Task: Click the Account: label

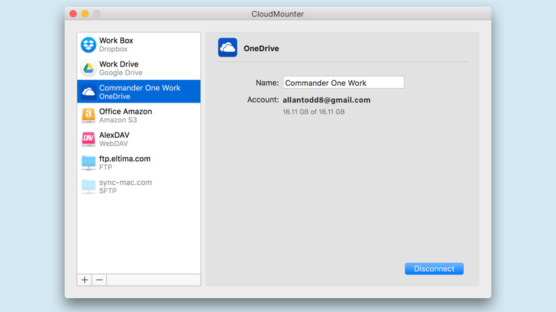Action: coord(263,100)
